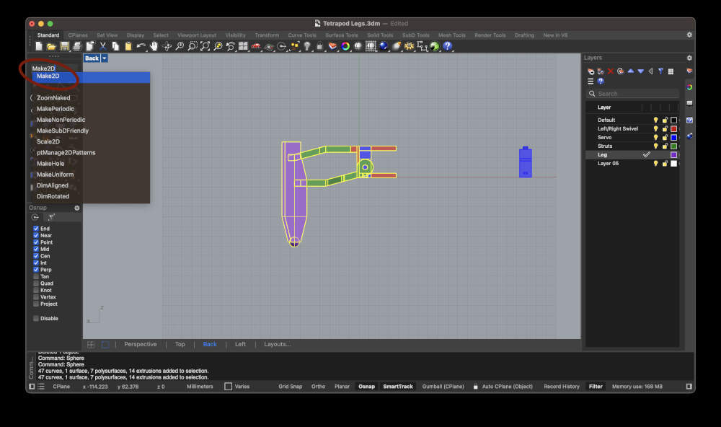Open the Layers panel gear menu
This screenshot has height=427, width=721.
point(689,58)
